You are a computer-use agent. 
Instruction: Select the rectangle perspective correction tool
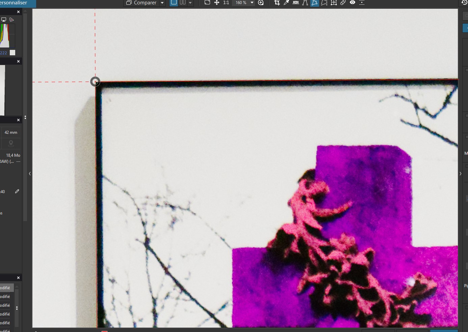315,3
